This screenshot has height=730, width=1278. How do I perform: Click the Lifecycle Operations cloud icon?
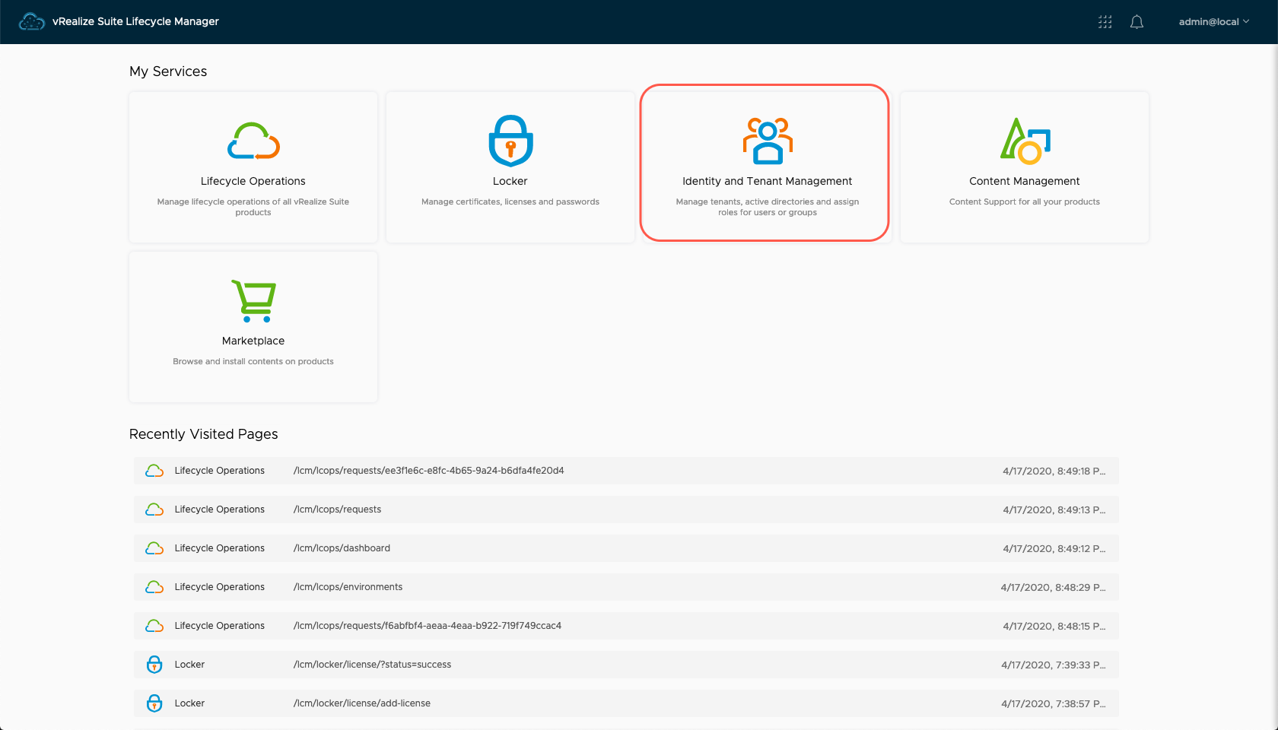tap(253, 141)
